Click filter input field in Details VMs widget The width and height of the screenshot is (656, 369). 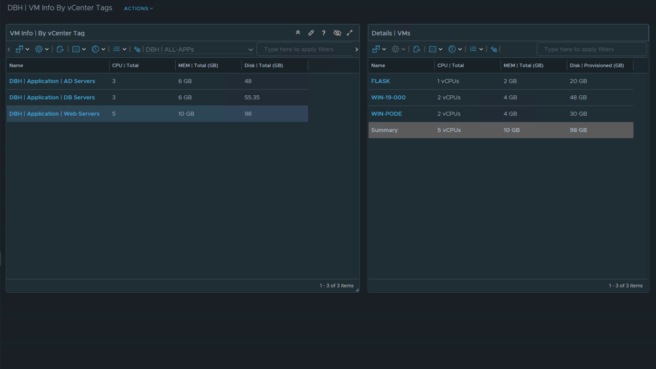point(591,49)
